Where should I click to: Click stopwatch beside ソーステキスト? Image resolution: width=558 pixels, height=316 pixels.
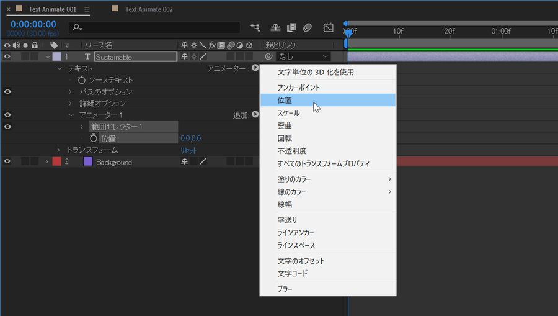click(82, 80)
